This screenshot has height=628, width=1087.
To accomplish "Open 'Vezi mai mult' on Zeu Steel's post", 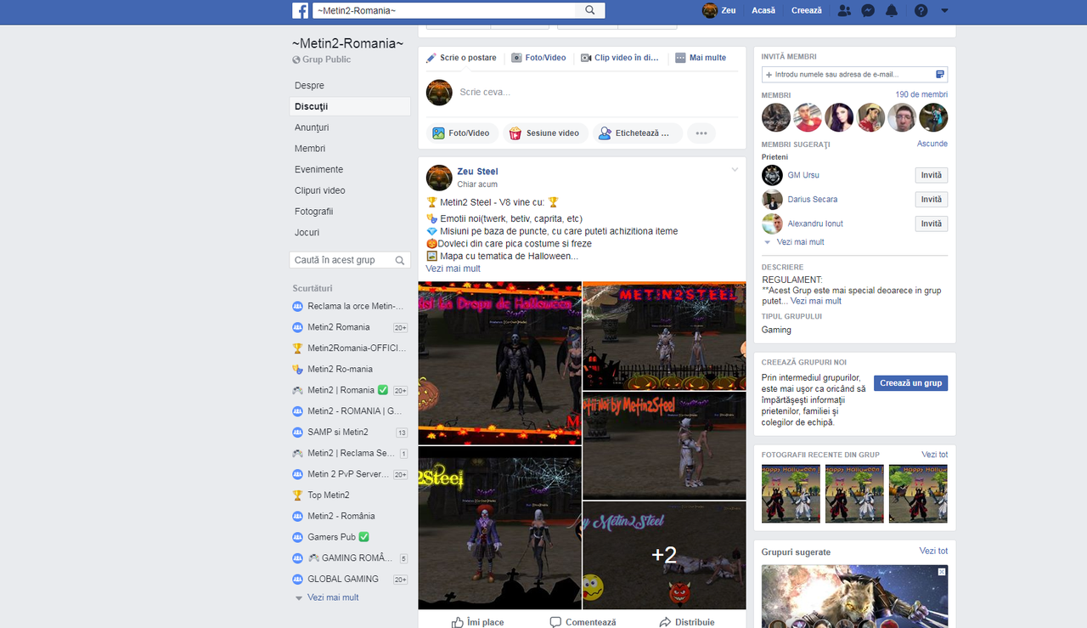I will pos(453,267).
